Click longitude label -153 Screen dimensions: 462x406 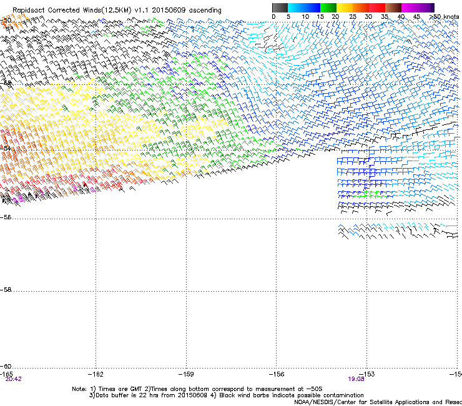tap(367, 374)
